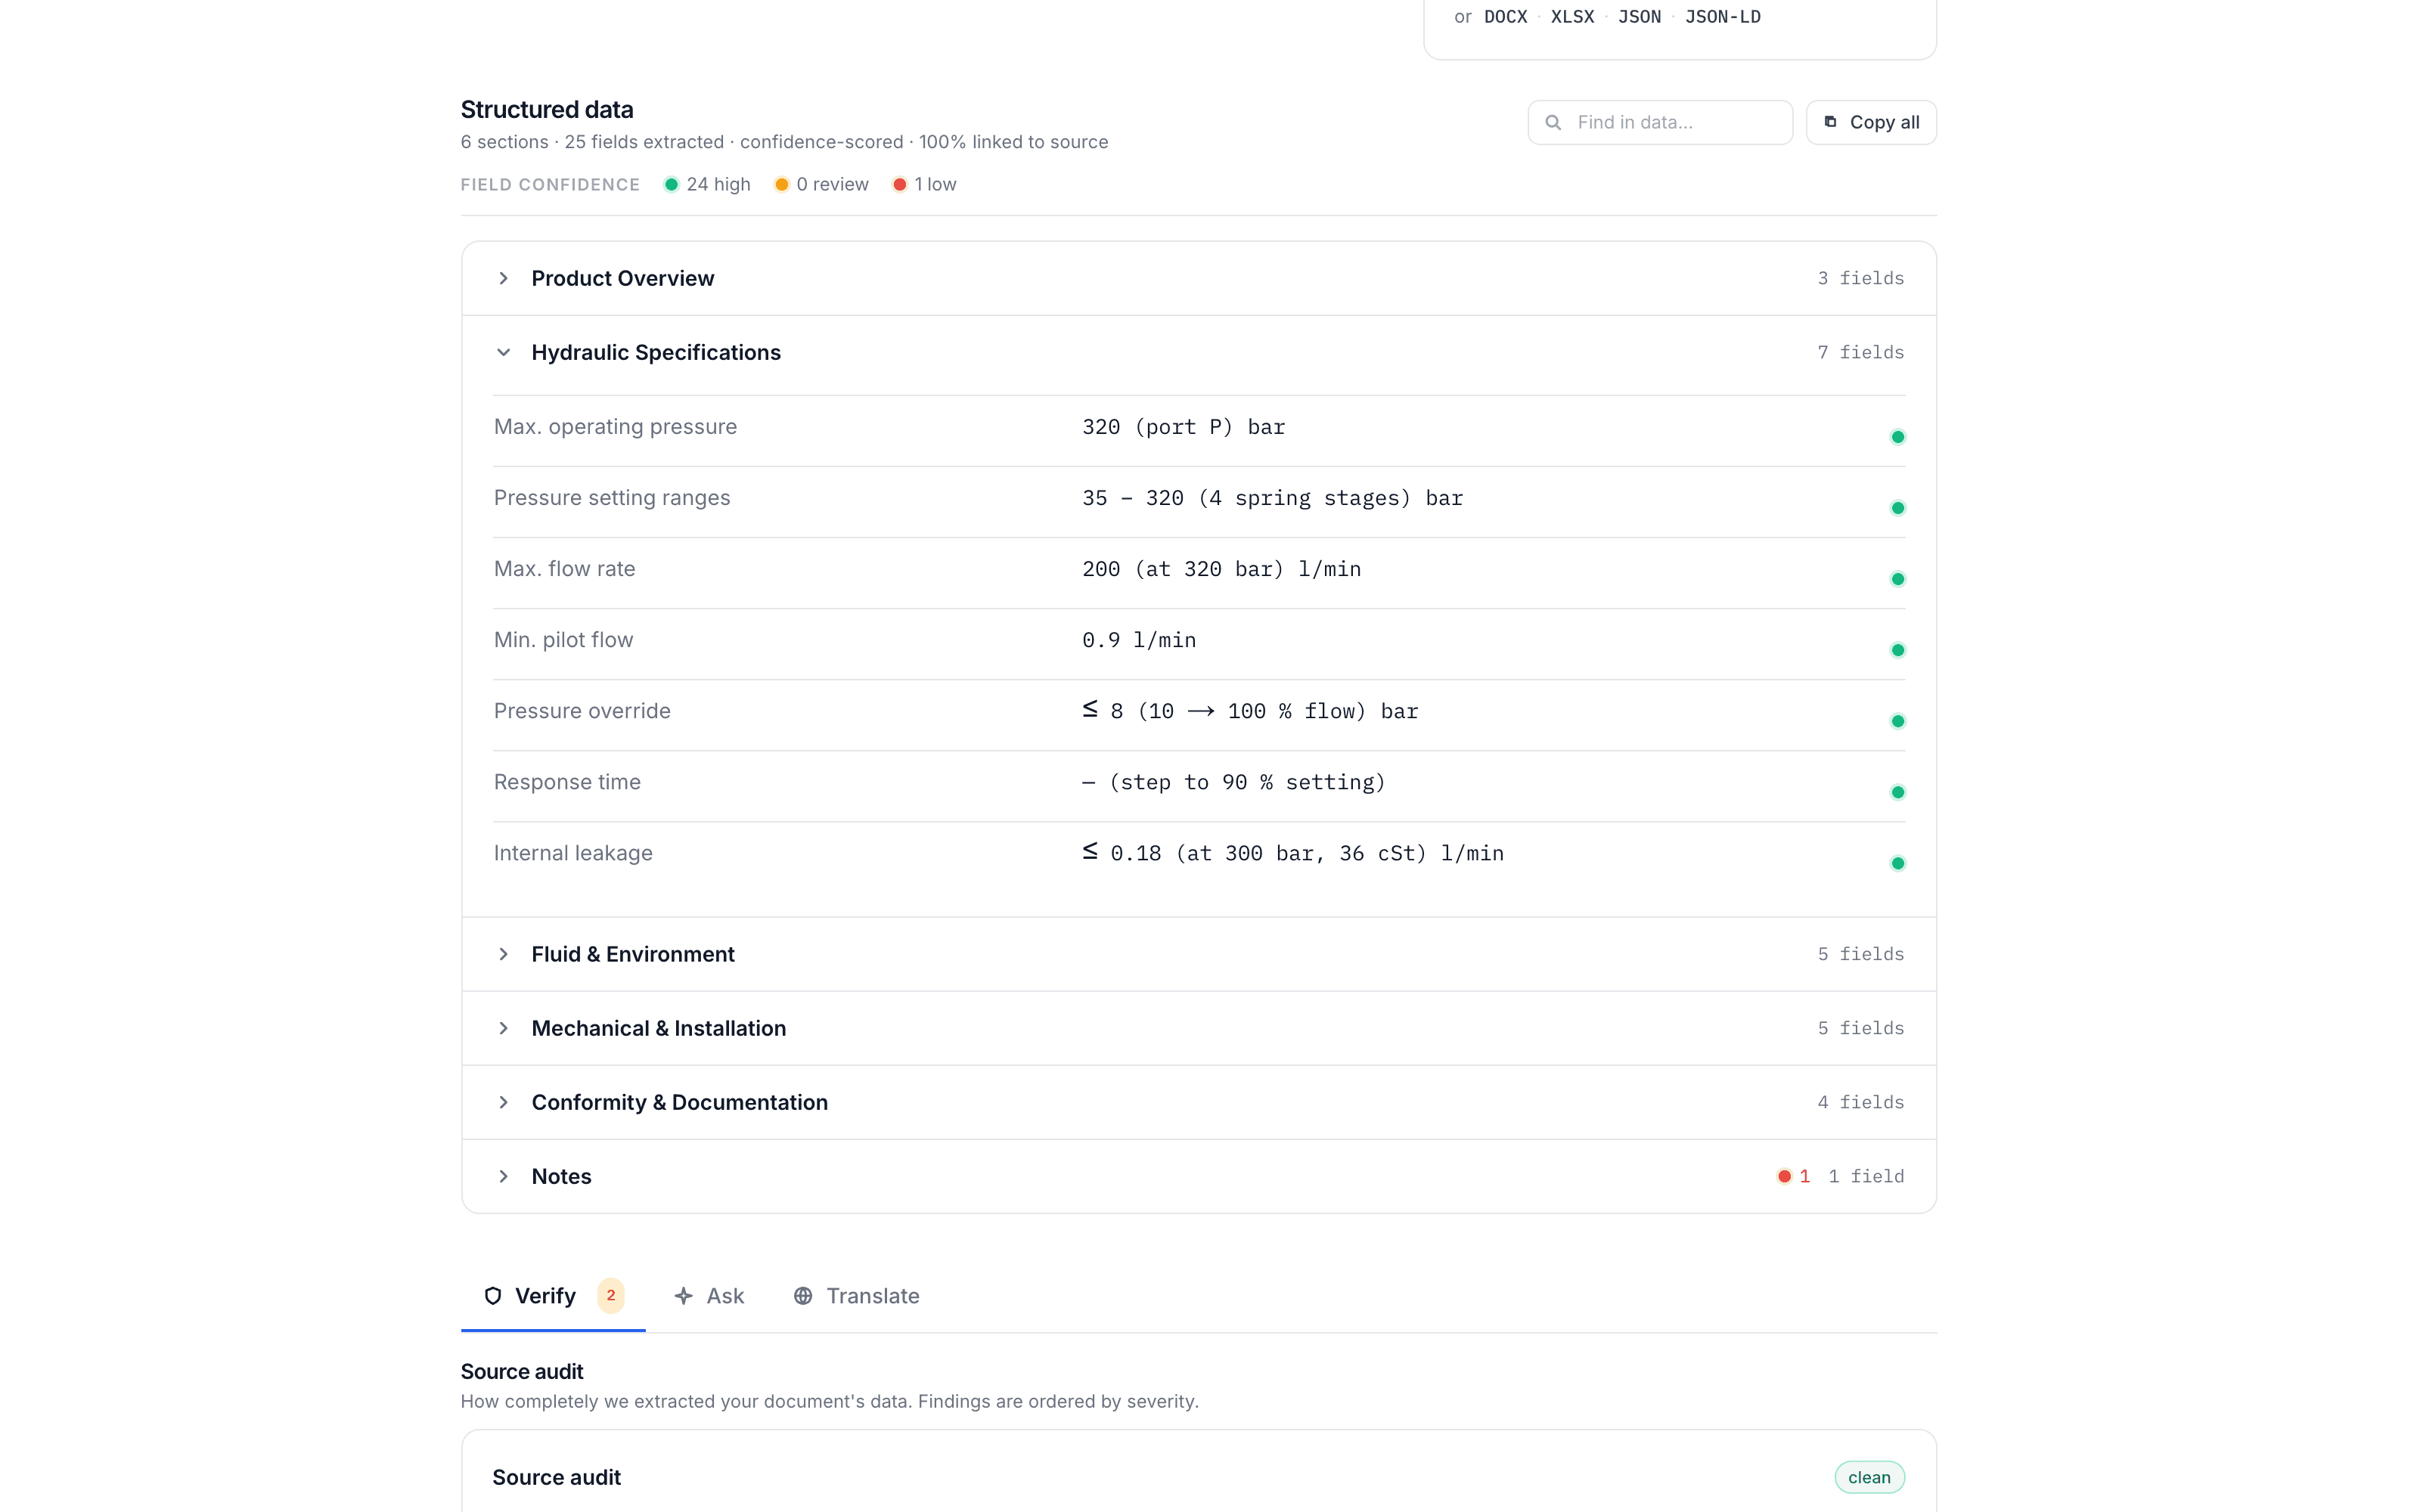This screenshot has width=2420, height=1512.
Task: Click the 1 low confidence label
Action: [935, 184]
